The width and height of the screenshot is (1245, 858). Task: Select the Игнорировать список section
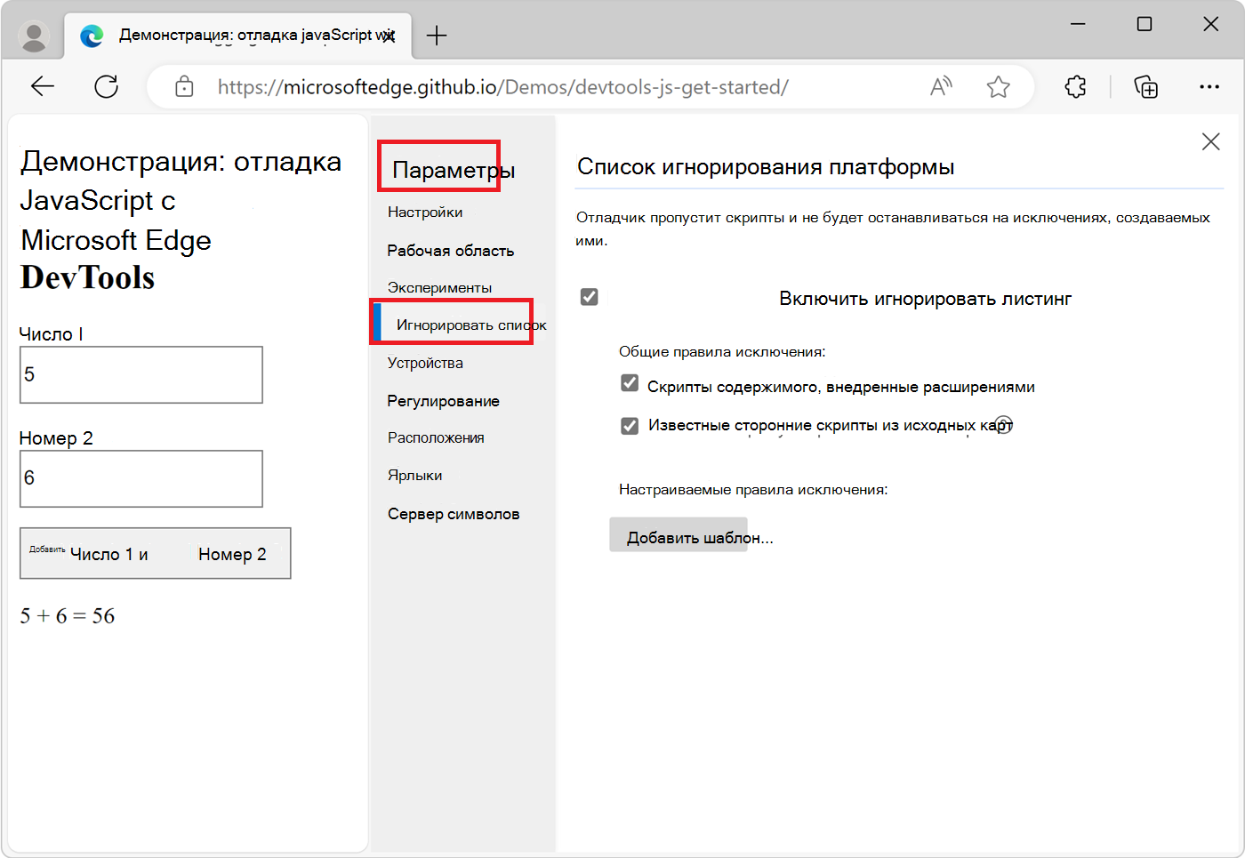click(x=471, y=325)
